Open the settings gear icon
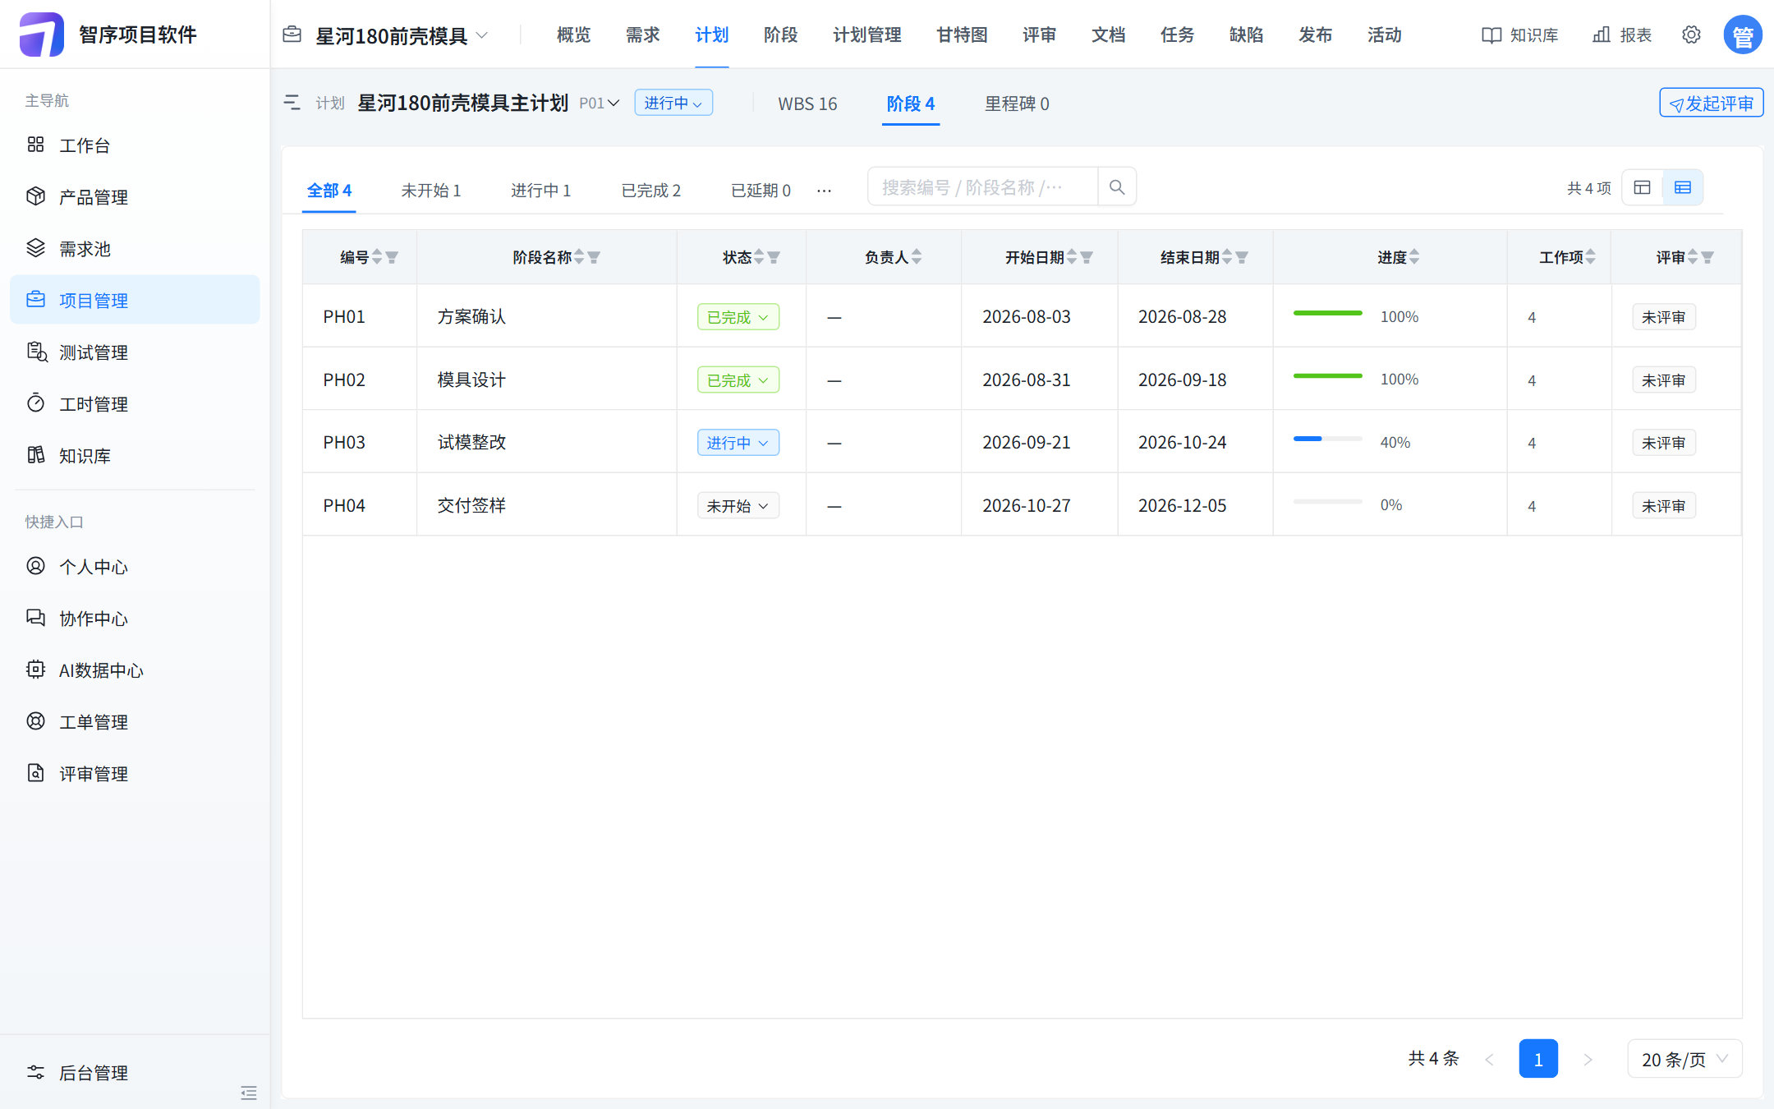 [1690, 35]
